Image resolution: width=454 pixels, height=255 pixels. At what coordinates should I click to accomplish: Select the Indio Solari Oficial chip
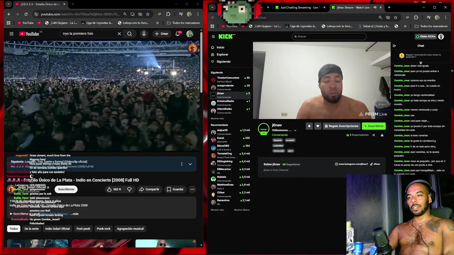point(57,228)
